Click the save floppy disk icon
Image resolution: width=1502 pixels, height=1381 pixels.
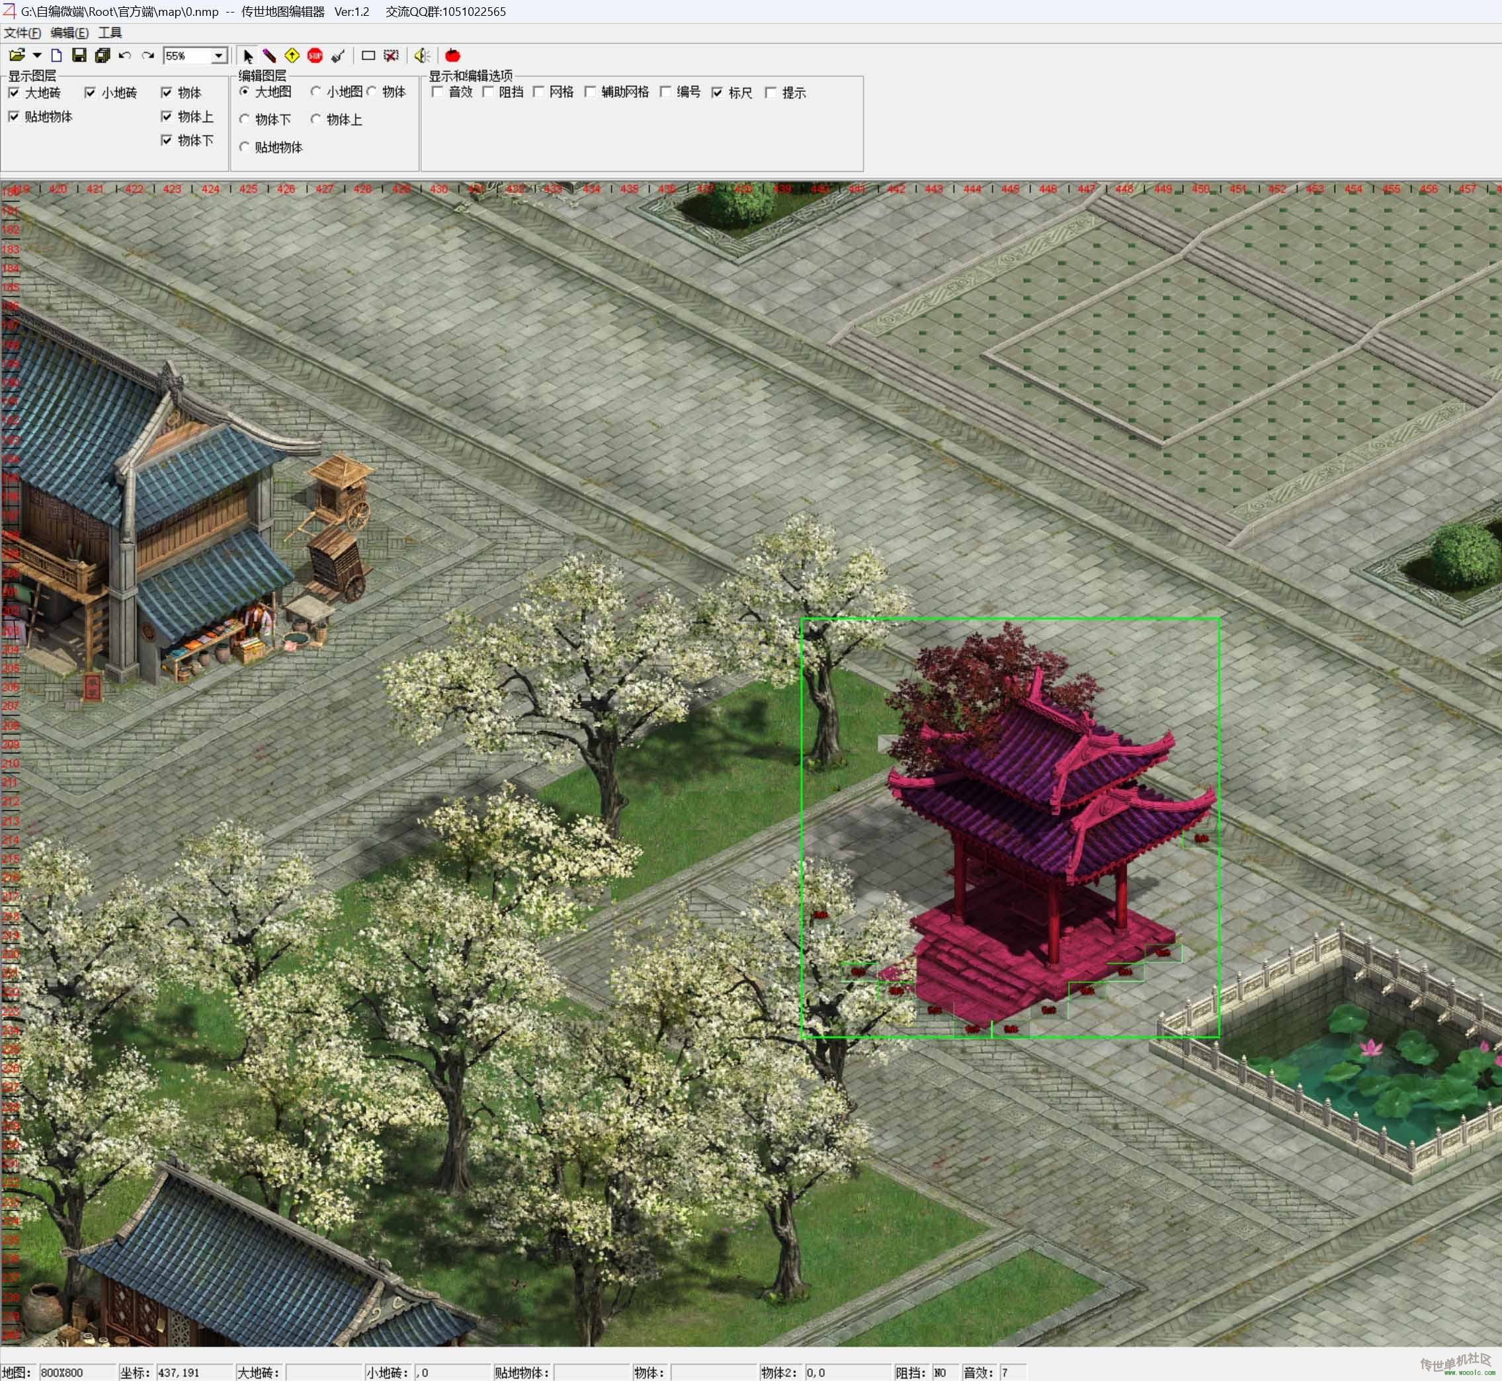pyautogui.click(x=79, y=56)
